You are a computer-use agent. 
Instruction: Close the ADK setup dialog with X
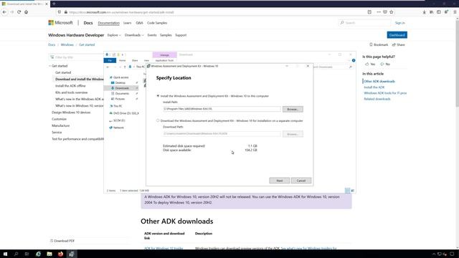(308, 66)
